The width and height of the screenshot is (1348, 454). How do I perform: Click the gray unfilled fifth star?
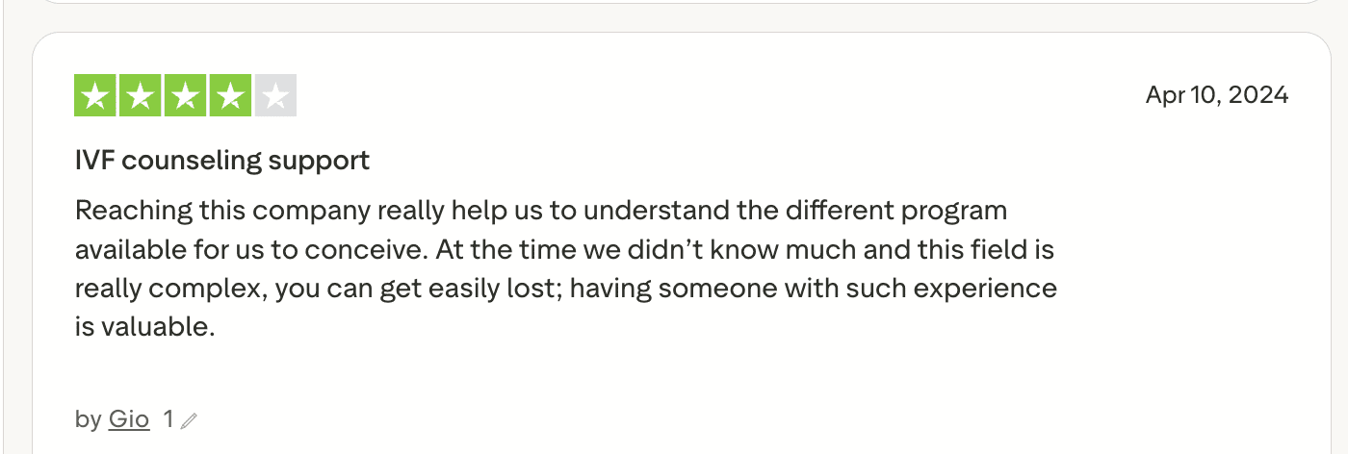click(275, 95)
